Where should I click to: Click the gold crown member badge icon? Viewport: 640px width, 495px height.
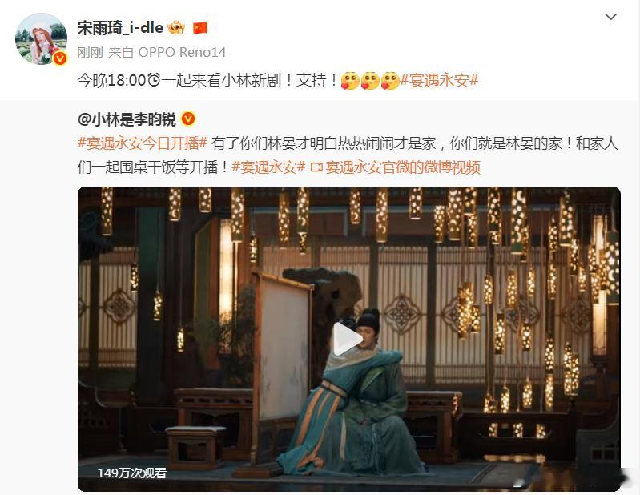point(176,28)
